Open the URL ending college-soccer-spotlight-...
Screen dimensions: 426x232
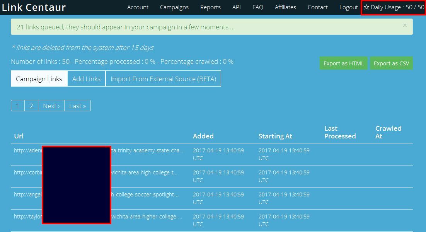point(97,194)
